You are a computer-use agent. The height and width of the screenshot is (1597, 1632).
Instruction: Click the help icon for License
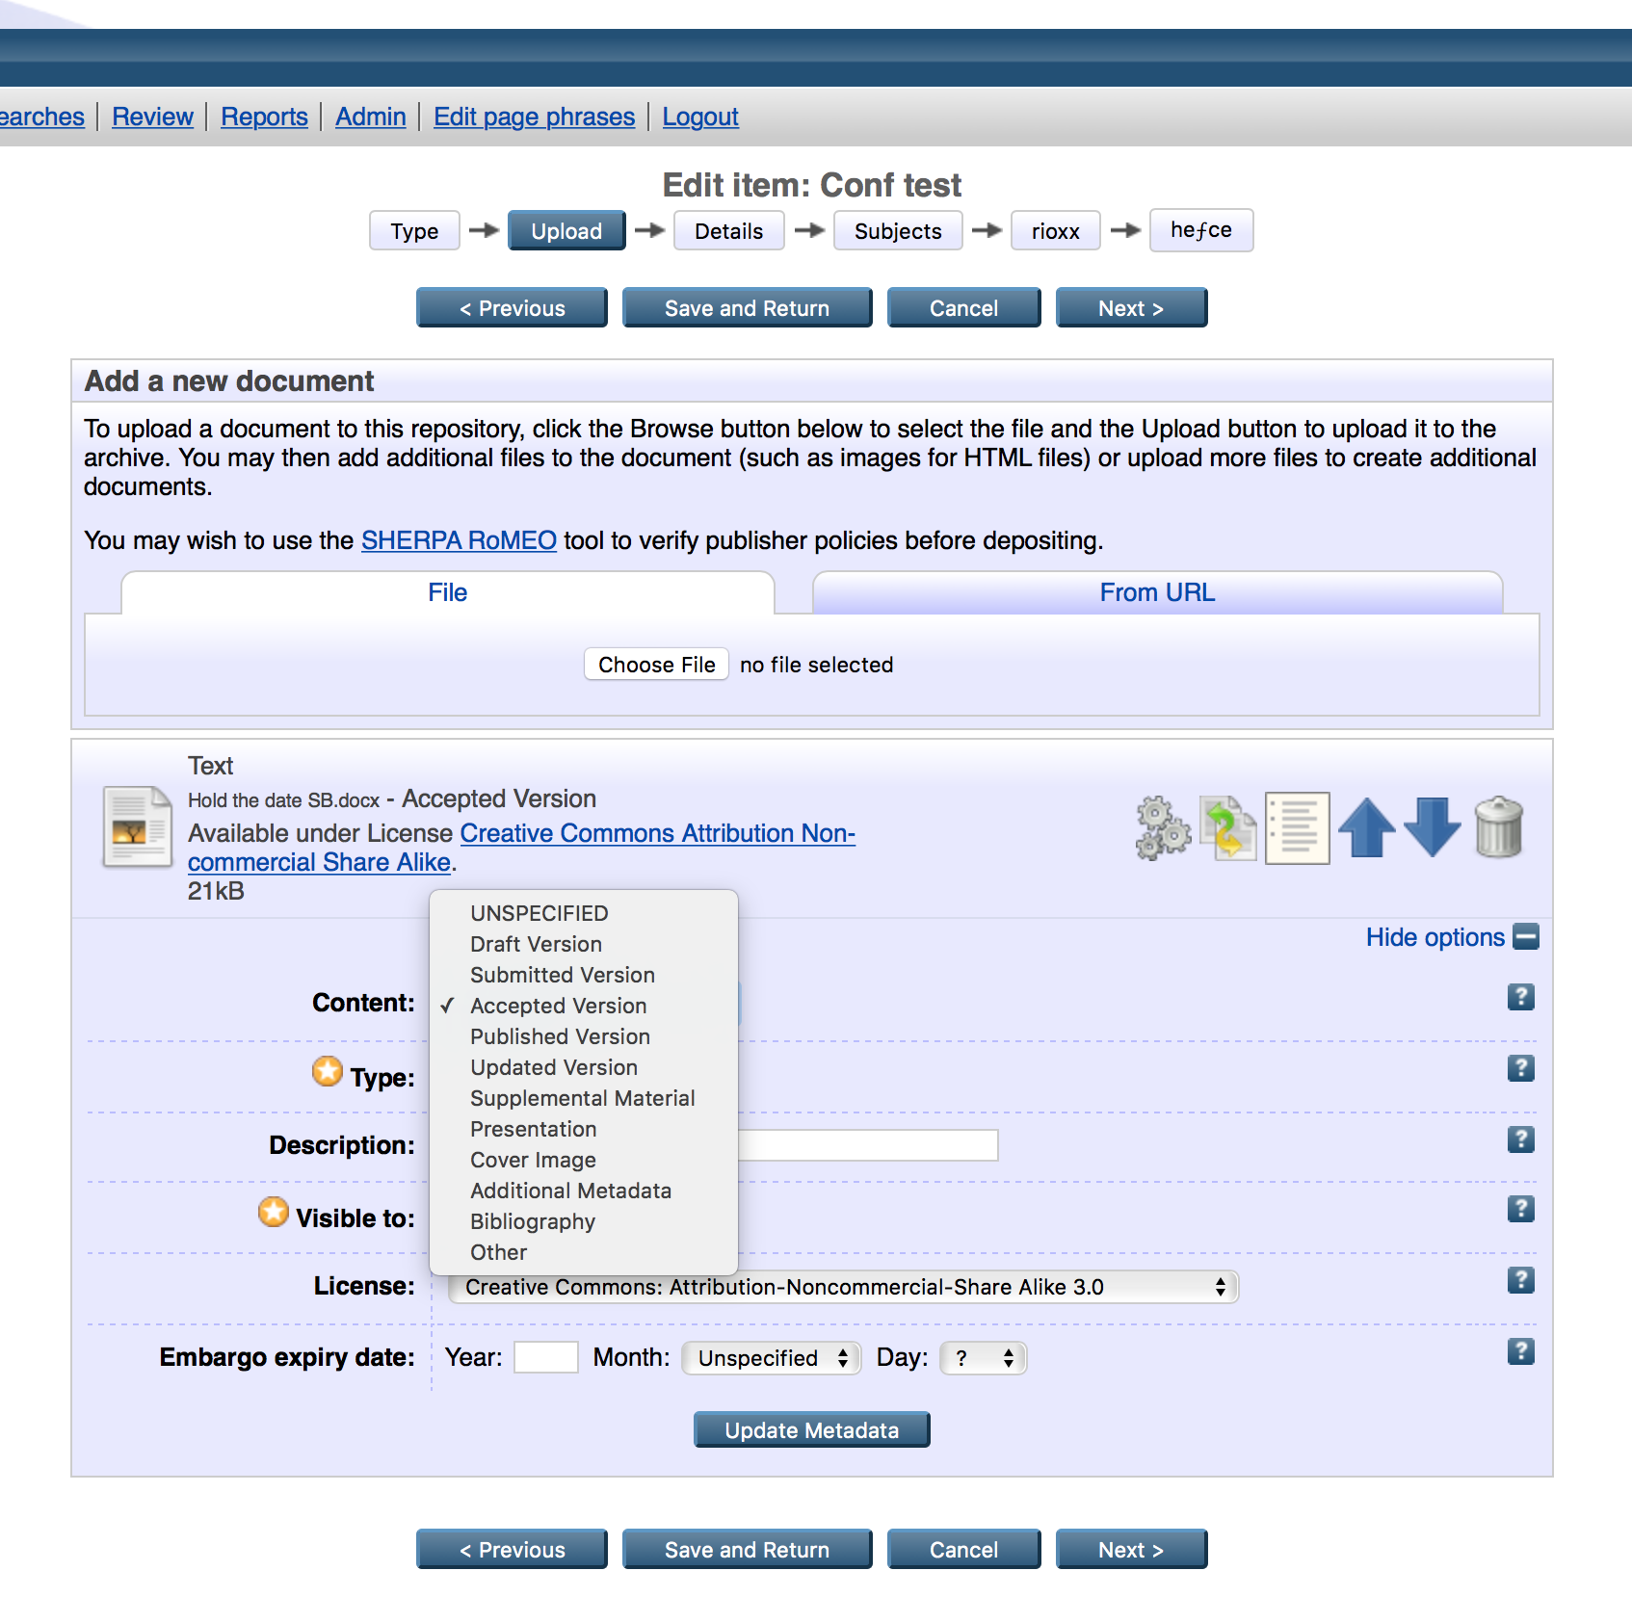(1520, 1280)
